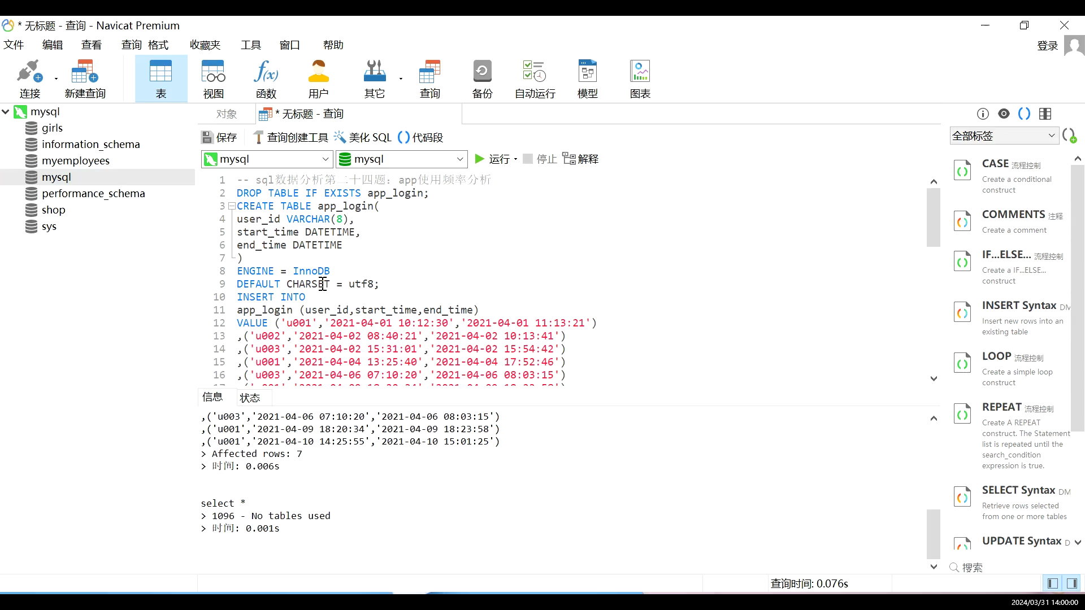Collapse the mysql connection tree
Viewport: 1085px width, 610px height.
(x=6, y=112)
